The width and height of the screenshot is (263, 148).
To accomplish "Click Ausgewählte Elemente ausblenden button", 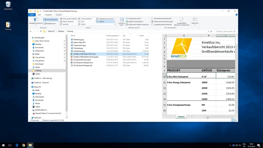I will pos(182,21).
